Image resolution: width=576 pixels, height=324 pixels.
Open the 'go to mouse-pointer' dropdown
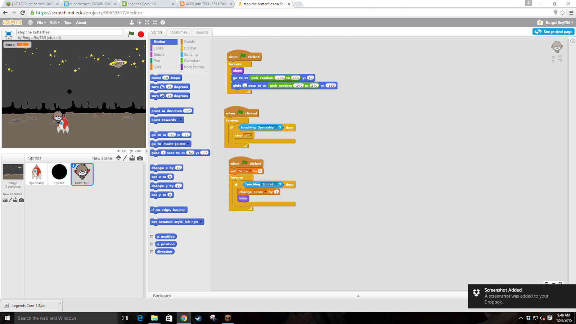188,144
